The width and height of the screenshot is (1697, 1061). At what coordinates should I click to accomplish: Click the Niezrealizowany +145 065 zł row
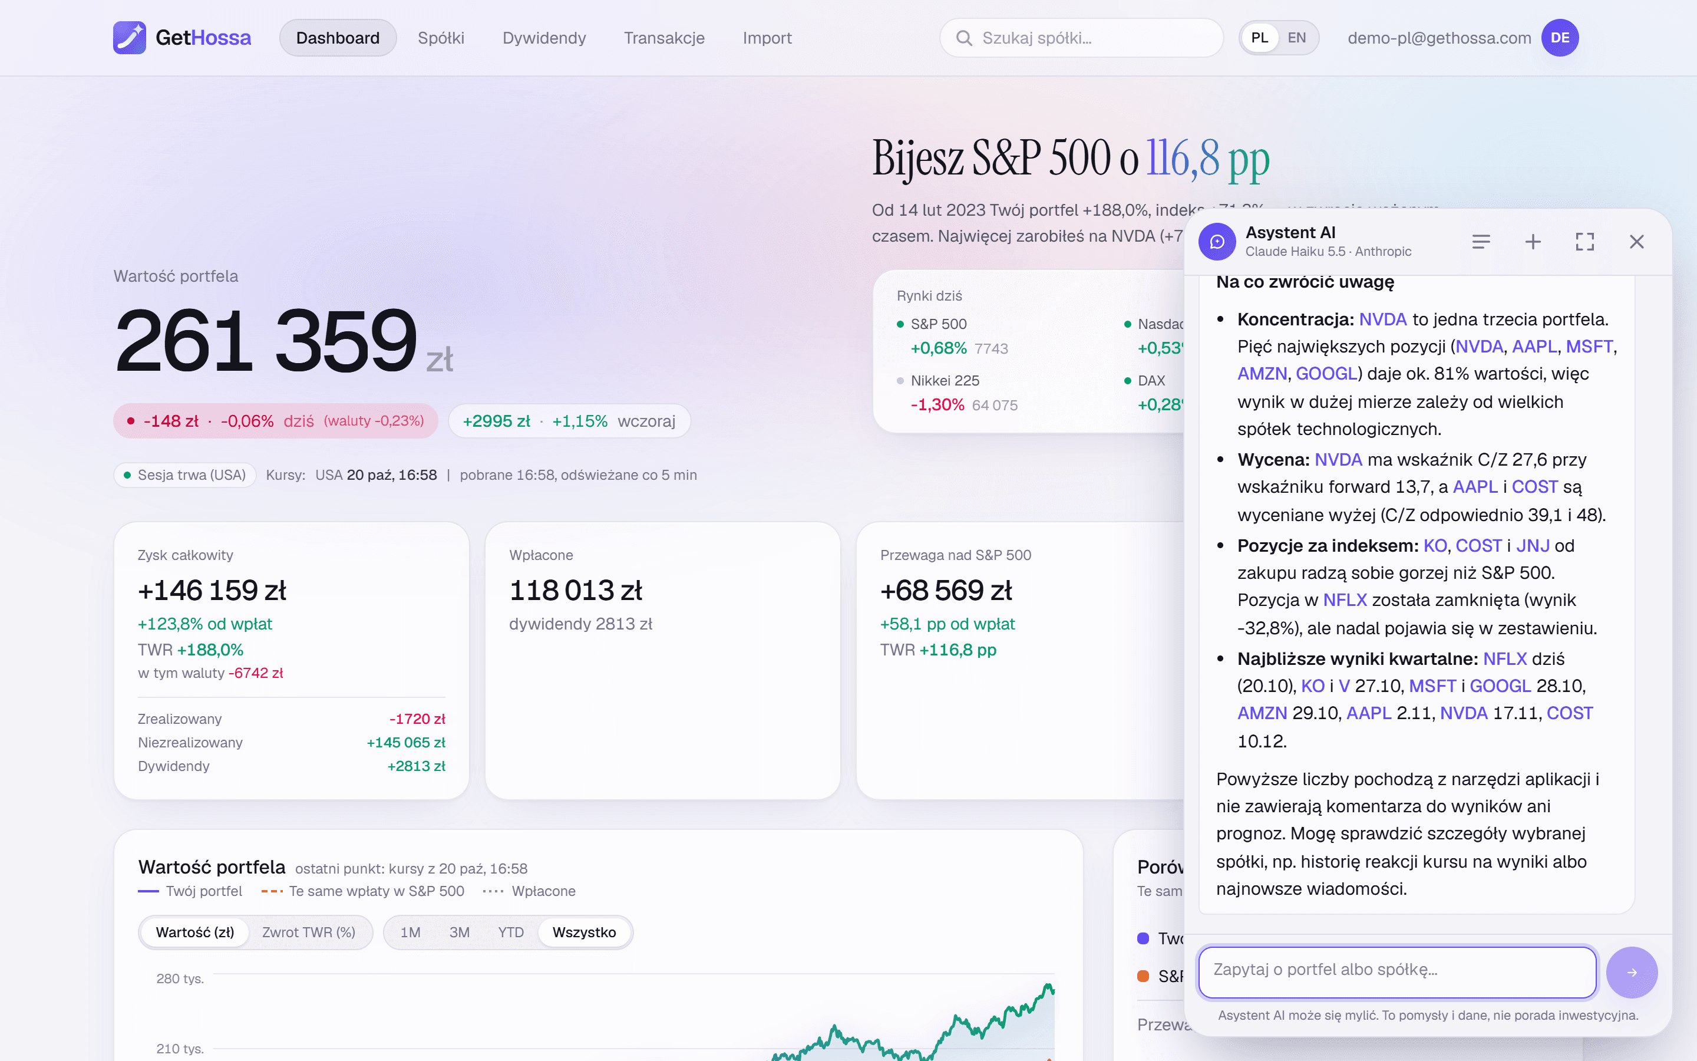[x=292, y=743]
